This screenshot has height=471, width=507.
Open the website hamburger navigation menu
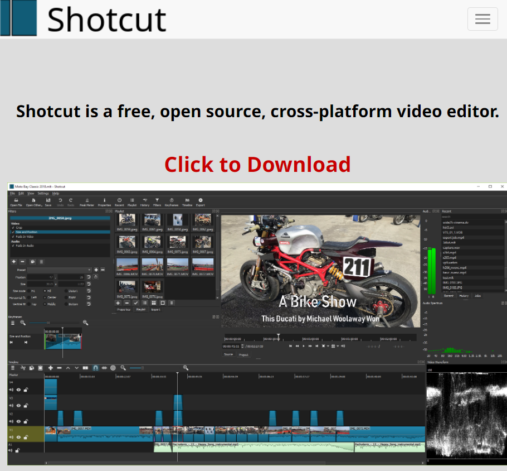click(482, 19)
